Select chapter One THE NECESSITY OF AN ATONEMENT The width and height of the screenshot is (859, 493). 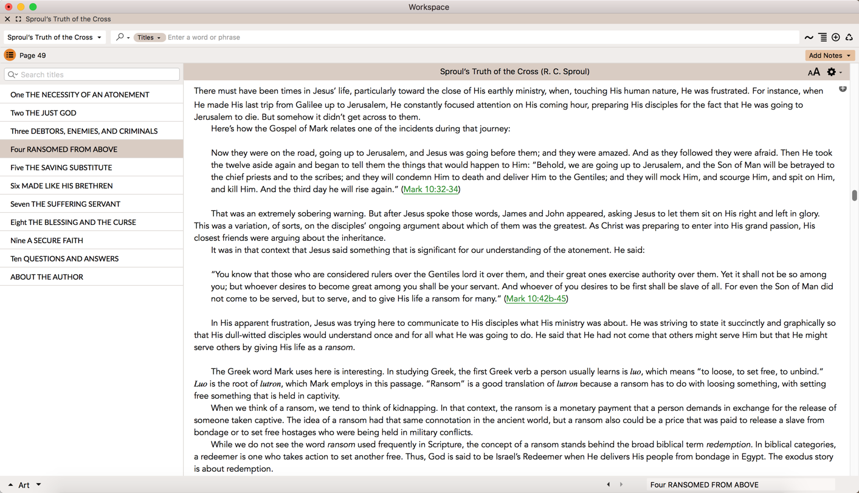[91, 94]
